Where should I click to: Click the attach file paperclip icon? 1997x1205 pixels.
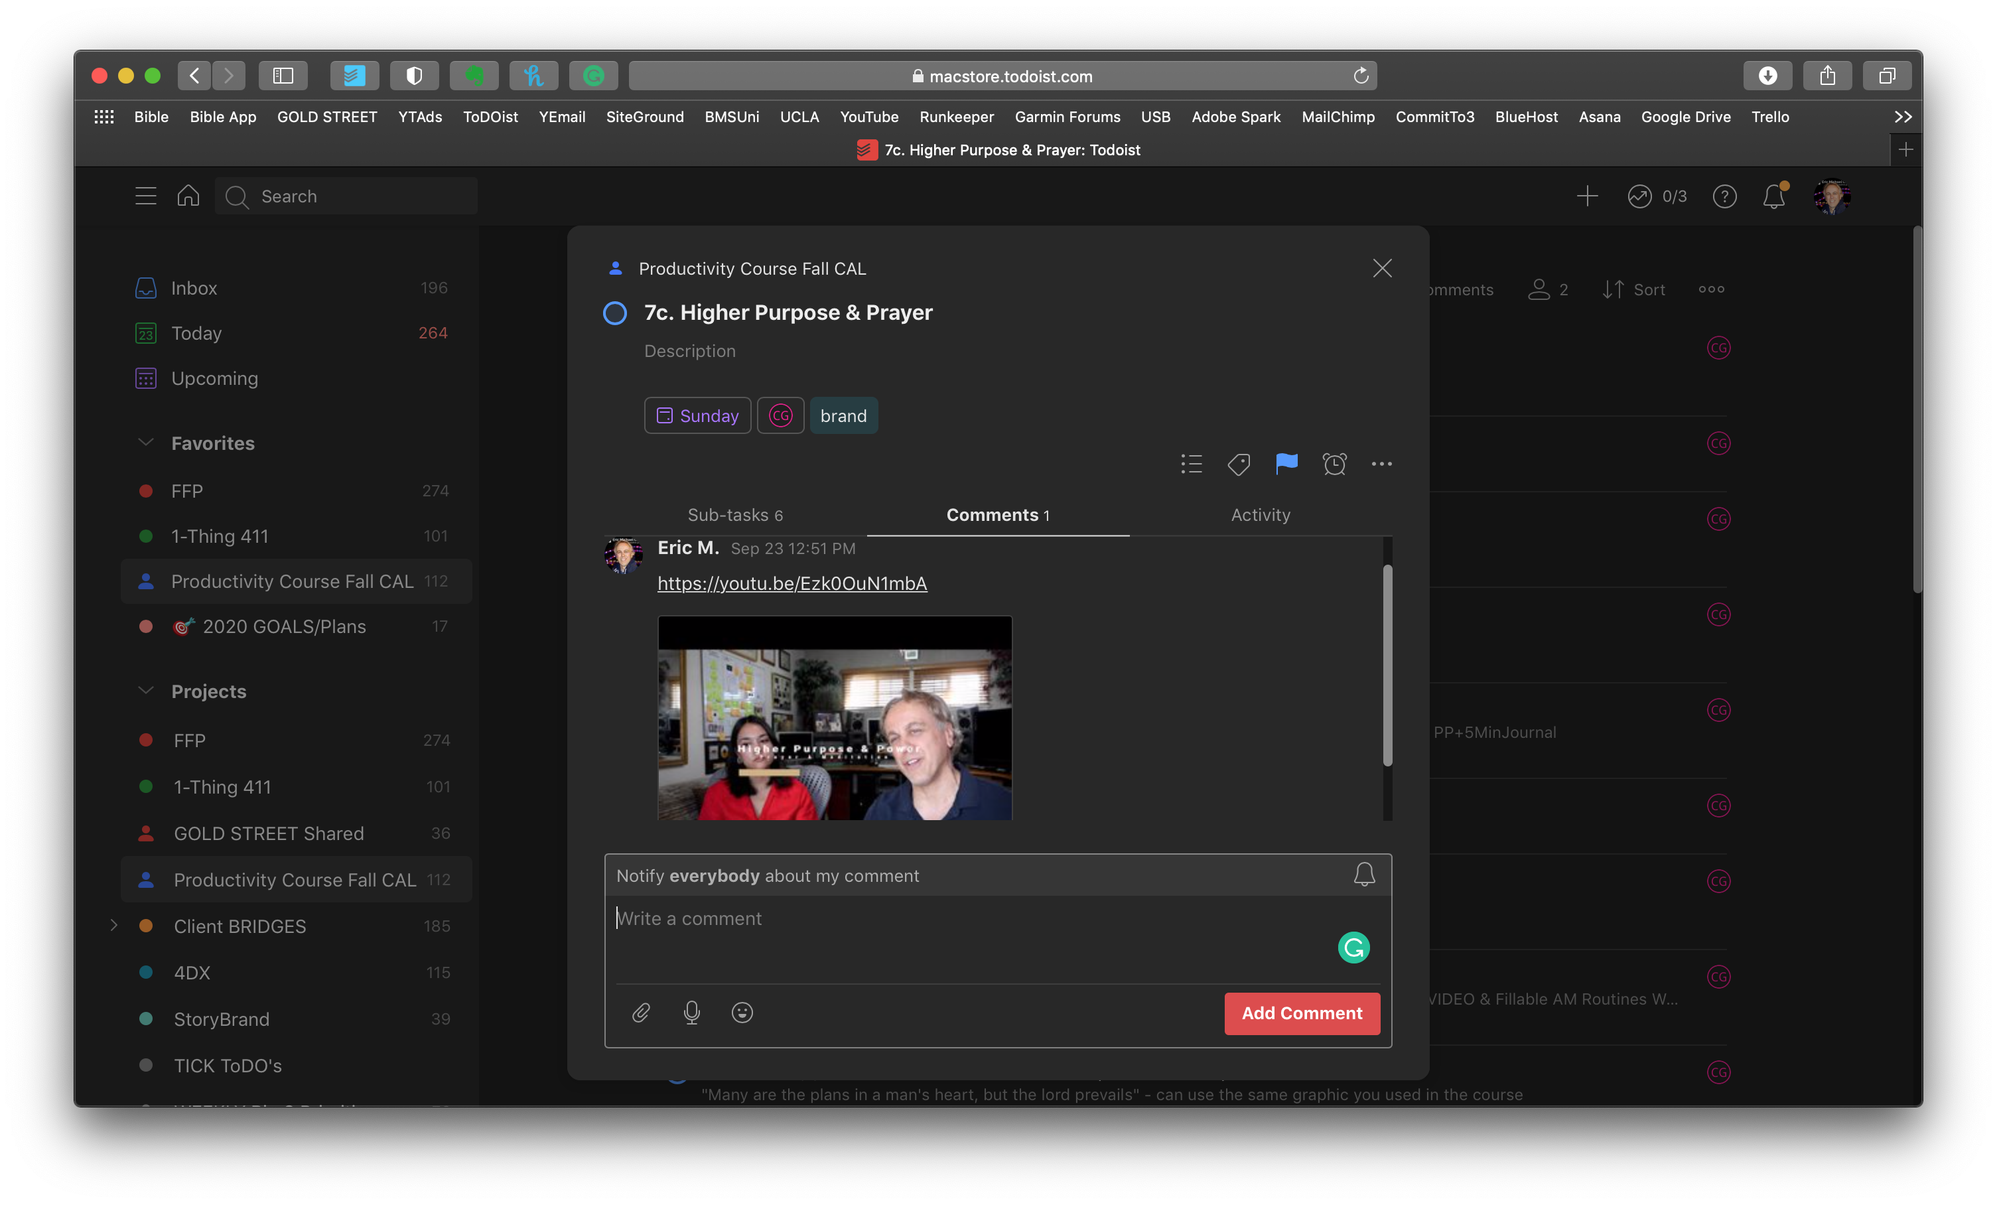pyautogui.click(x=641, y=1012)
